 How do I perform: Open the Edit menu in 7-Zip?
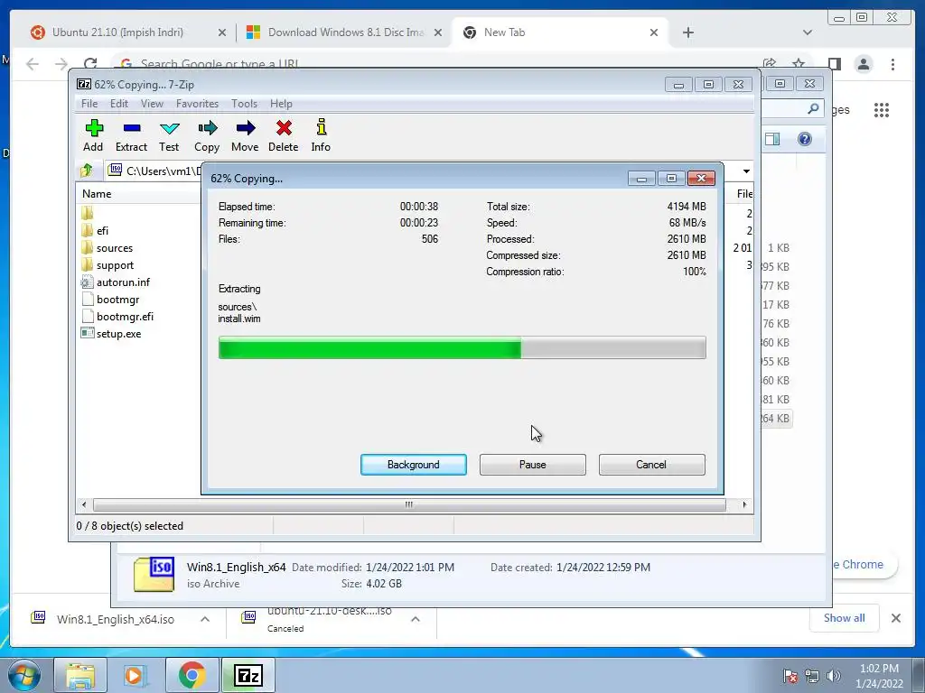119,104
